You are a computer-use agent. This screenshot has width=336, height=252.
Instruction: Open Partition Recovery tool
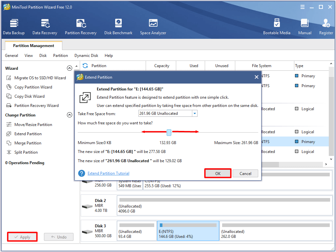pyautogui.click(x=81, y=27)
